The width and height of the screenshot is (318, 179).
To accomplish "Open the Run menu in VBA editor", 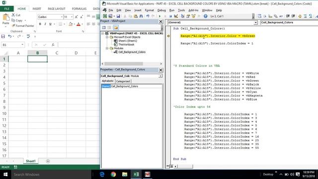I will [172, 10].
